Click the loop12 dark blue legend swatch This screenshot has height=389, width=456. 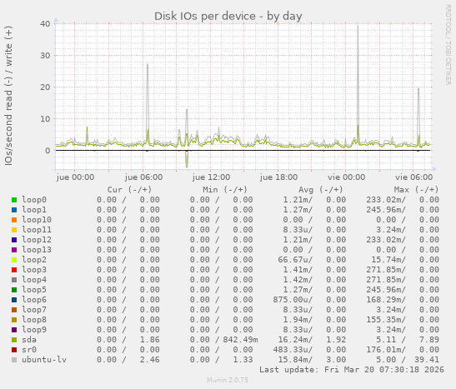14,240
